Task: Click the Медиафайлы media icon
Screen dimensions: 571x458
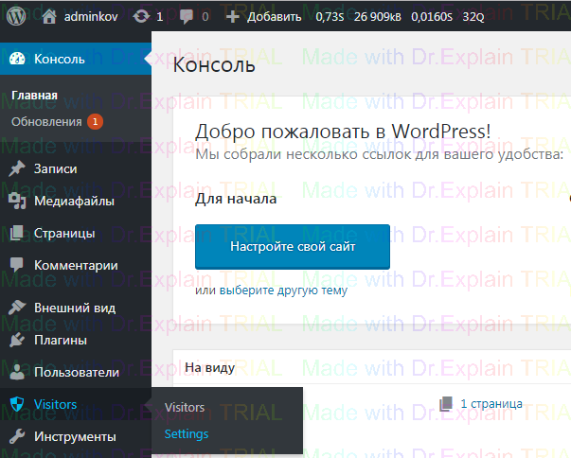Action: [x=17, y=201]
